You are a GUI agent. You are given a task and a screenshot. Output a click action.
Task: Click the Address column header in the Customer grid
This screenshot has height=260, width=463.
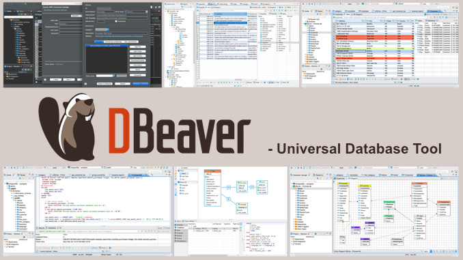pos(351,21)
